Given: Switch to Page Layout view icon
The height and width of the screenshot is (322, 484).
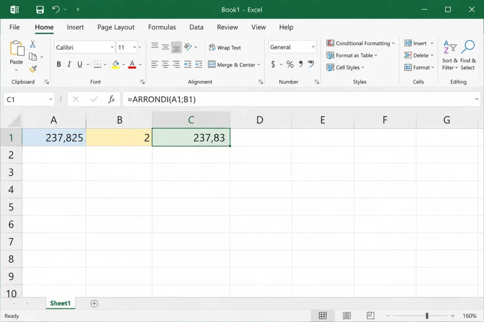Looking at the screenshot, I should [346, 315].
